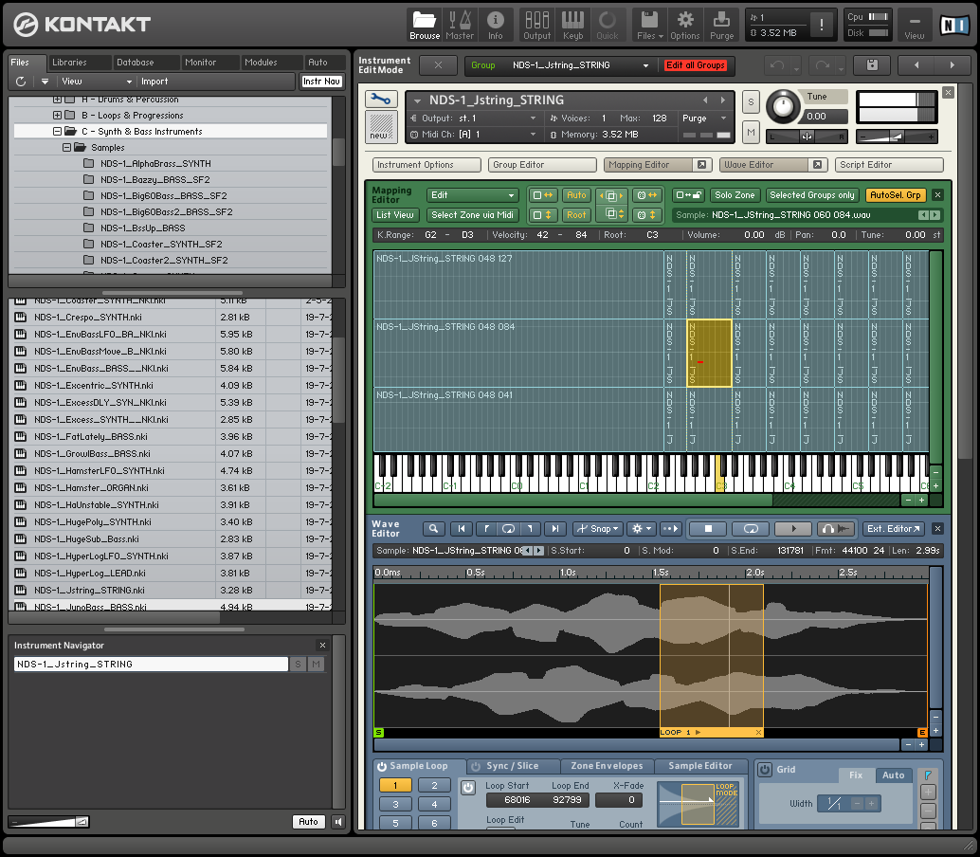The width and height of the screenshot is (980, 857).
Task: Toggle loop playback in Wave Editor
Action: click(751, 529)
